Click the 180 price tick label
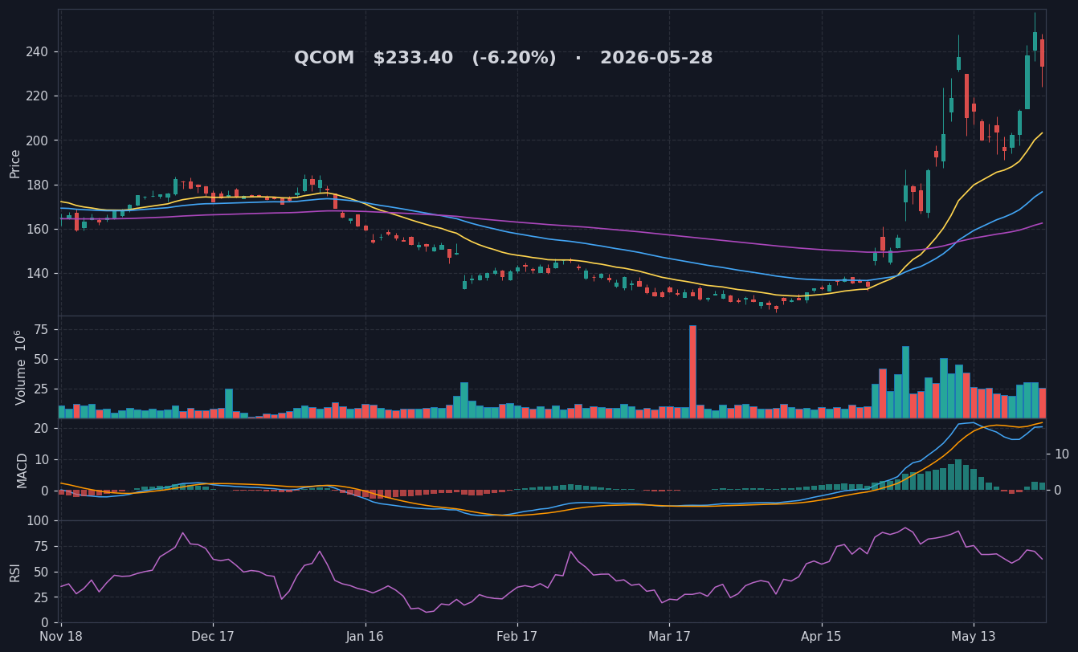 (38, 185)
